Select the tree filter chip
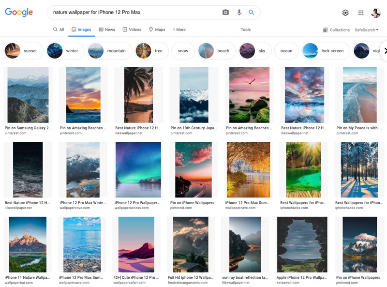 151,51
